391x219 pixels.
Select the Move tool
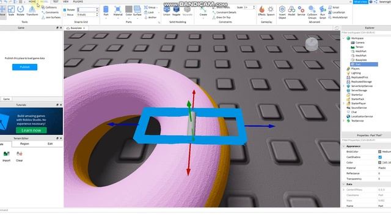2,11
